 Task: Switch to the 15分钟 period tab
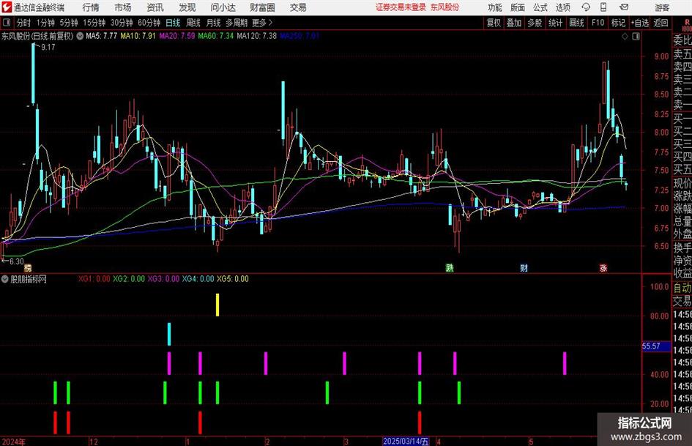[x=94, y=23]
